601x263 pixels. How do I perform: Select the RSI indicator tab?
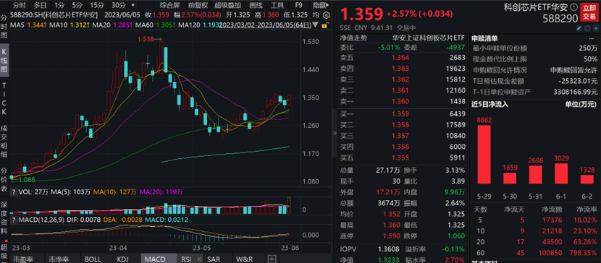[x=186, y=259]
